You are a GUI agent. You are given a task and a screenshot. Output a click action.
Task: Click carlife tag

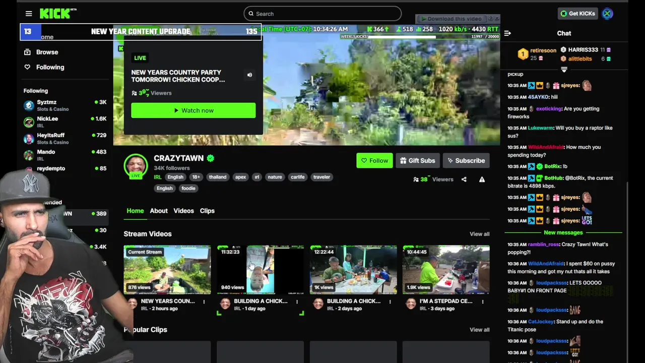point(297,177)
